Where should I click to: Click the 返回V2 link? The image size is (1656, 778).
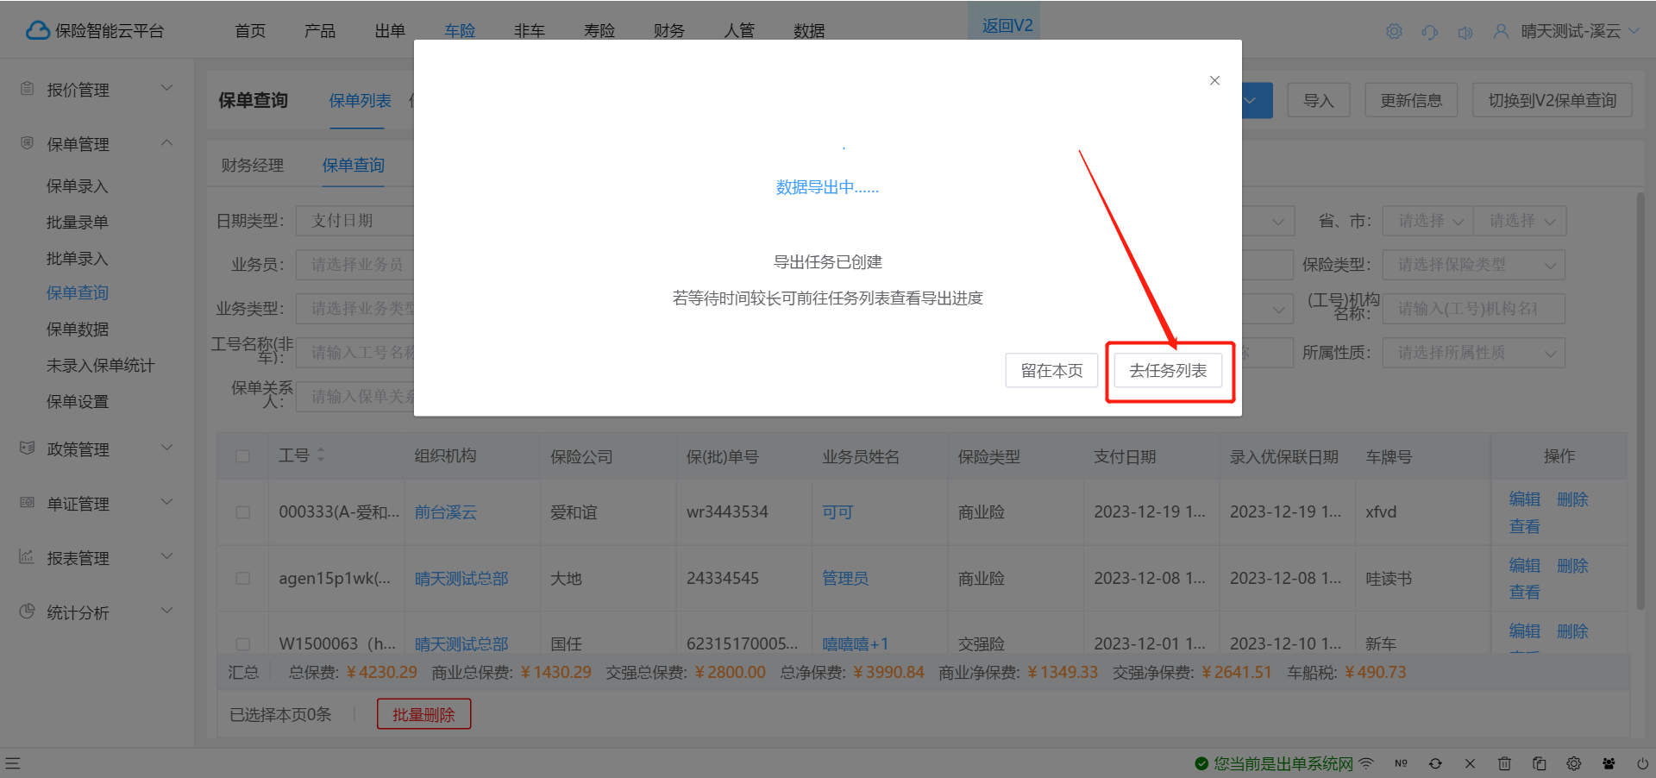(1007, 26)
